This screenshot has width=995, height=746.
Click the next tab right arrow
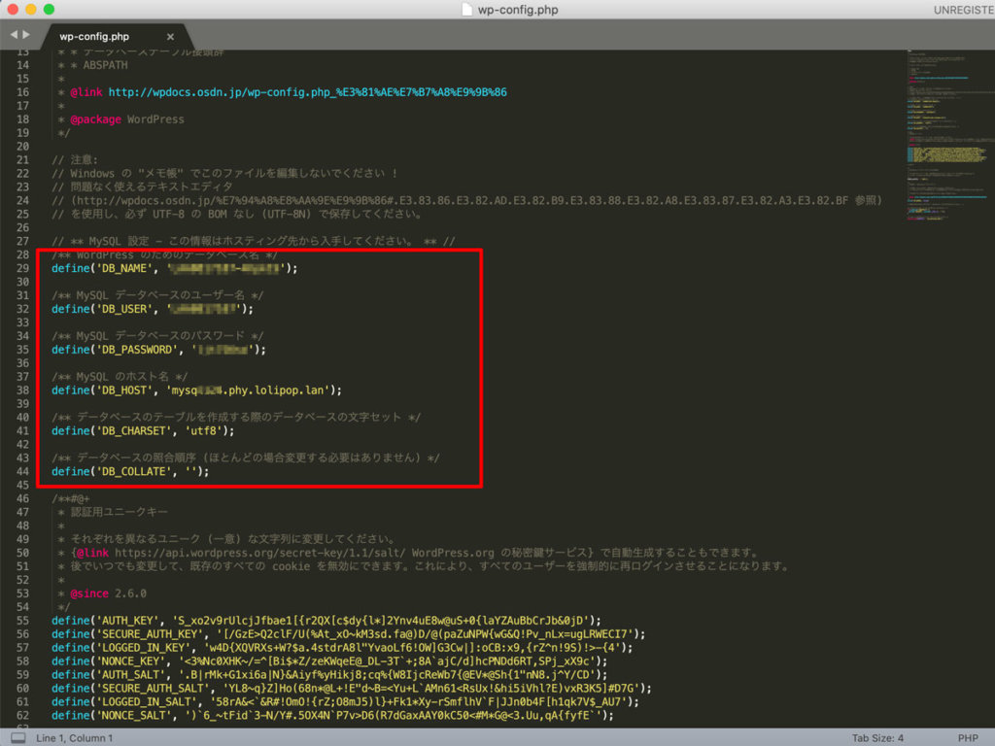coord(26,36)
